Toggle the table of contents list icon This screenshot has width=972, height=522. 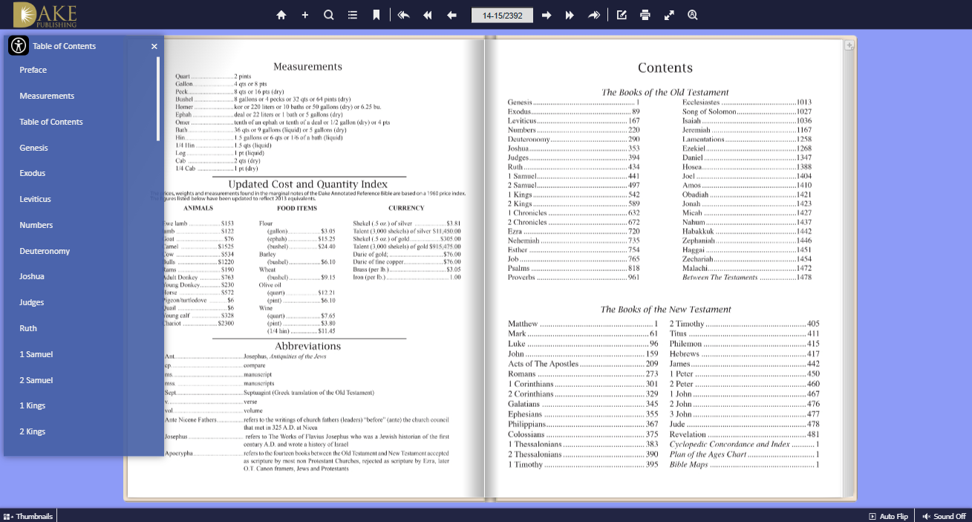click(x=353, y=15)
